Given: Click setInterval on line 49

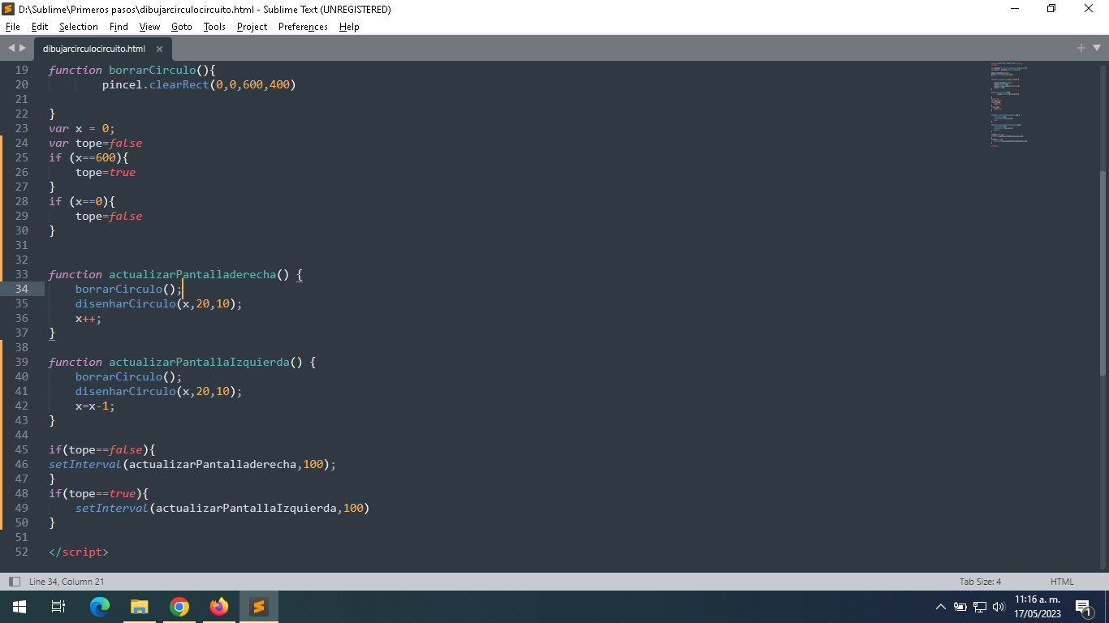Looking at the screenshot, I should [112, 508].
